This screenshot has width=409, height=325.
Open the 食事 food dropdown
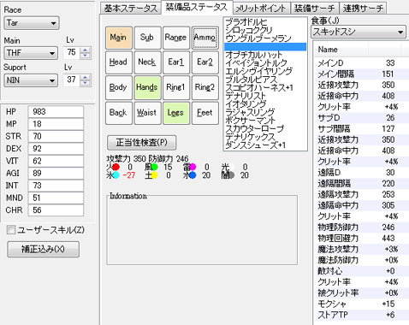[359, 32]
